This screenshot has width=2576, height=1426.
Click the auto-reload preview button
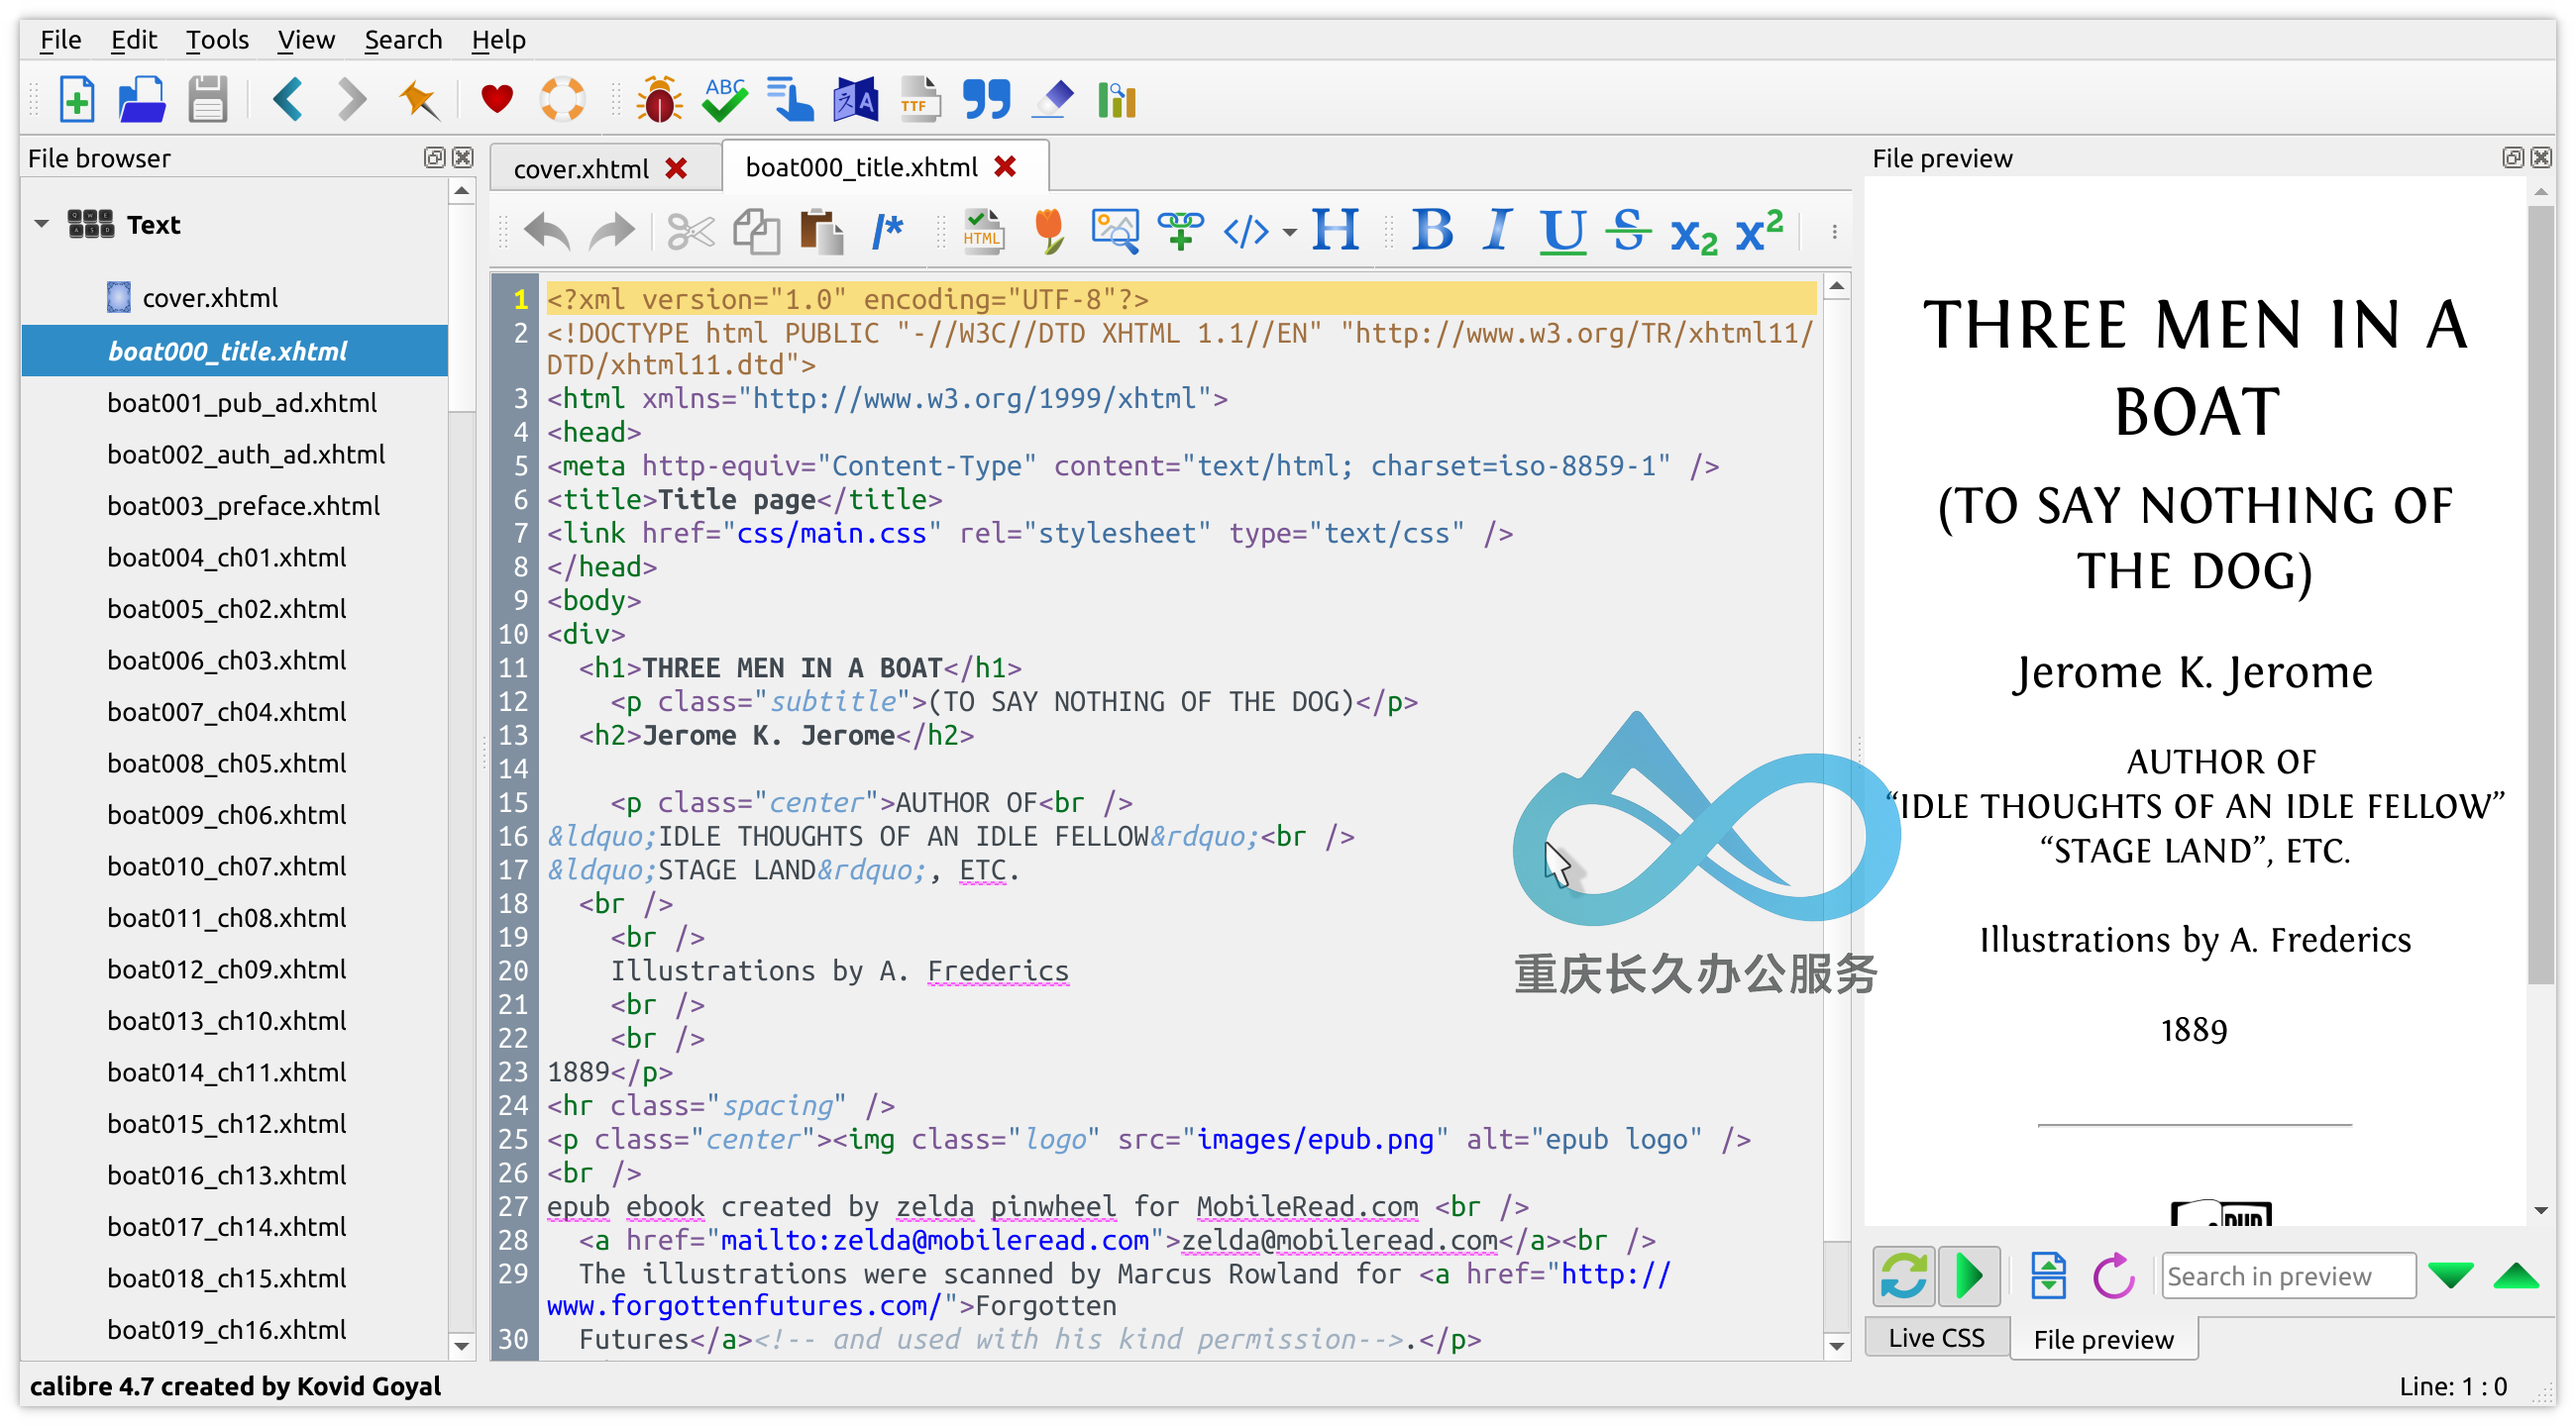[x=1903, y=1276]
